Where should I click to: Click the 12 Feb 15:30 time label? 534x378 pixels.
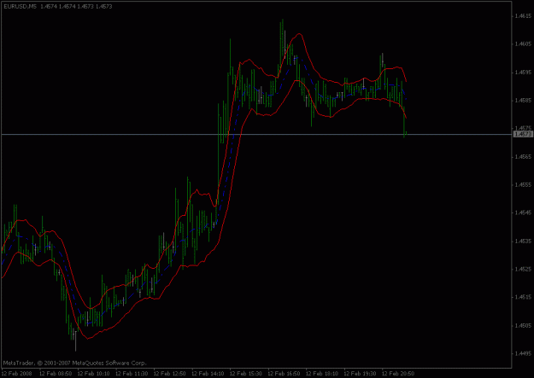[x=246, y=374]
